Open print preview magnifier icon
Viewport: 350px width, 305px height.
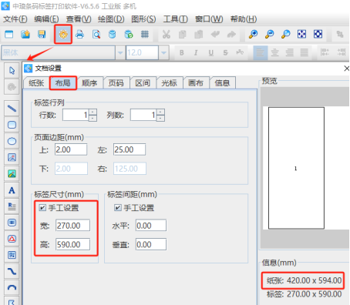[x=96, y=34]
